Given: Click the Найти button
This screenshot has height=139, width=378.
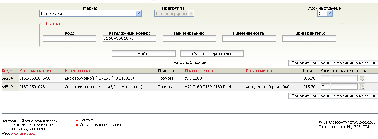Looking at the screenshot, I should click(x=144, y=54).
